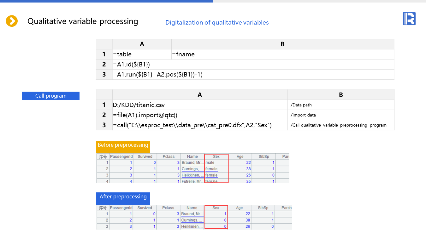The image size is (426, 239).
Task: Click the =A1.id(${B1}) formula cell
Action: pyautogui.click(x=253, y=64)
